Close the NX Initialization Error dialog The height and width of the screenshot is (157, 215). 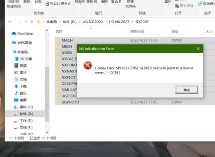click(198, 49)
